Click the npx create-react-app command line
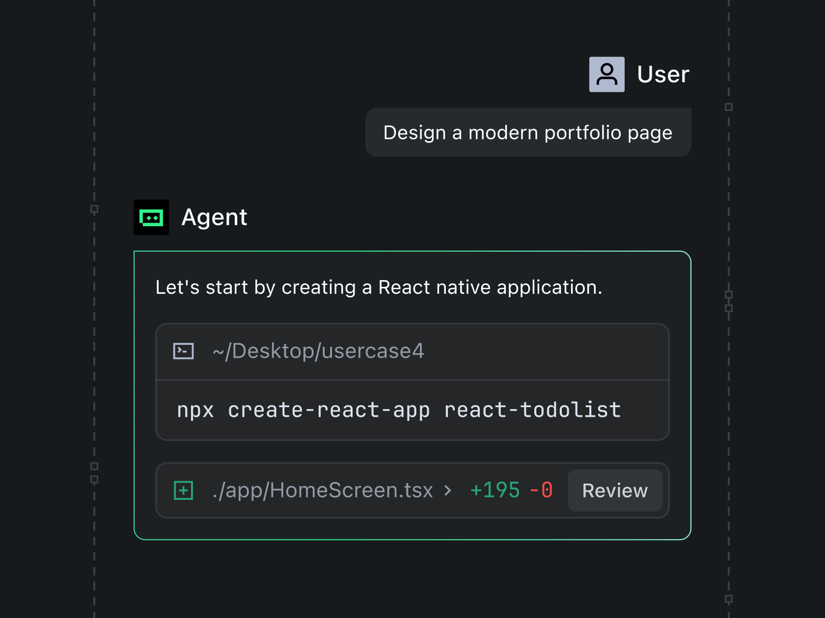The height and width of the screenshot is (618, 825). click(x=399, y=410)
